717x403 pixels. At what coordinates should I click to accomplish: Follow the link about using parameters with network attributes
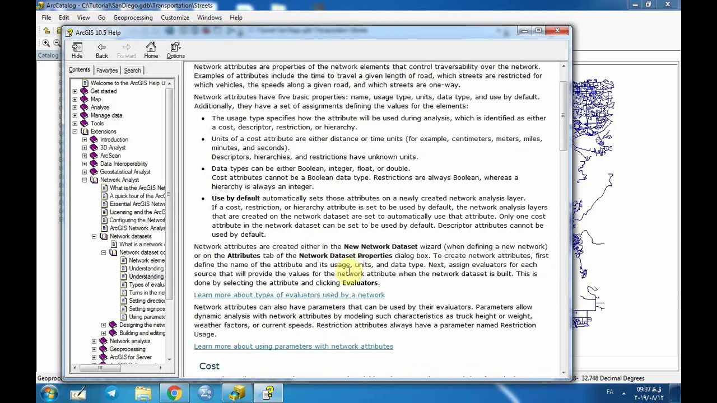coord(294,346)
